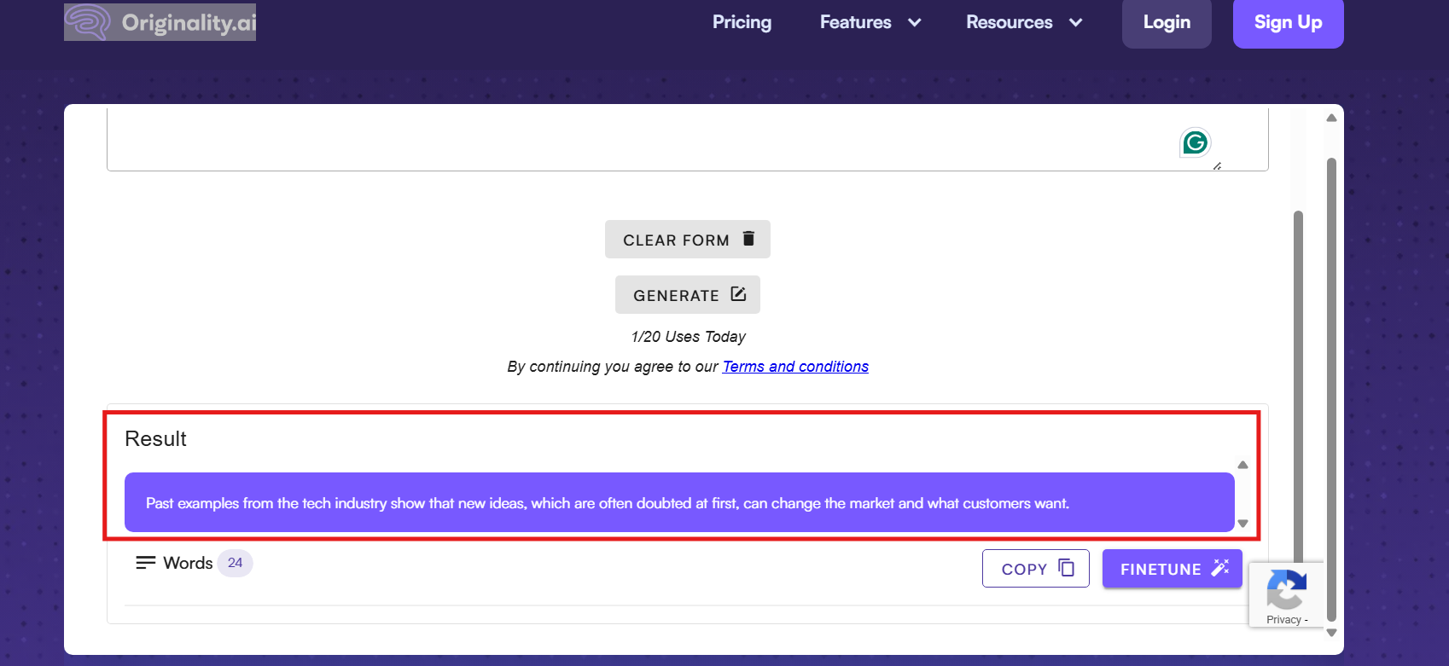Screen dimensions: 1449x666
Task: Click the edit icon on Generate
Action: click(x=738, y=294)
